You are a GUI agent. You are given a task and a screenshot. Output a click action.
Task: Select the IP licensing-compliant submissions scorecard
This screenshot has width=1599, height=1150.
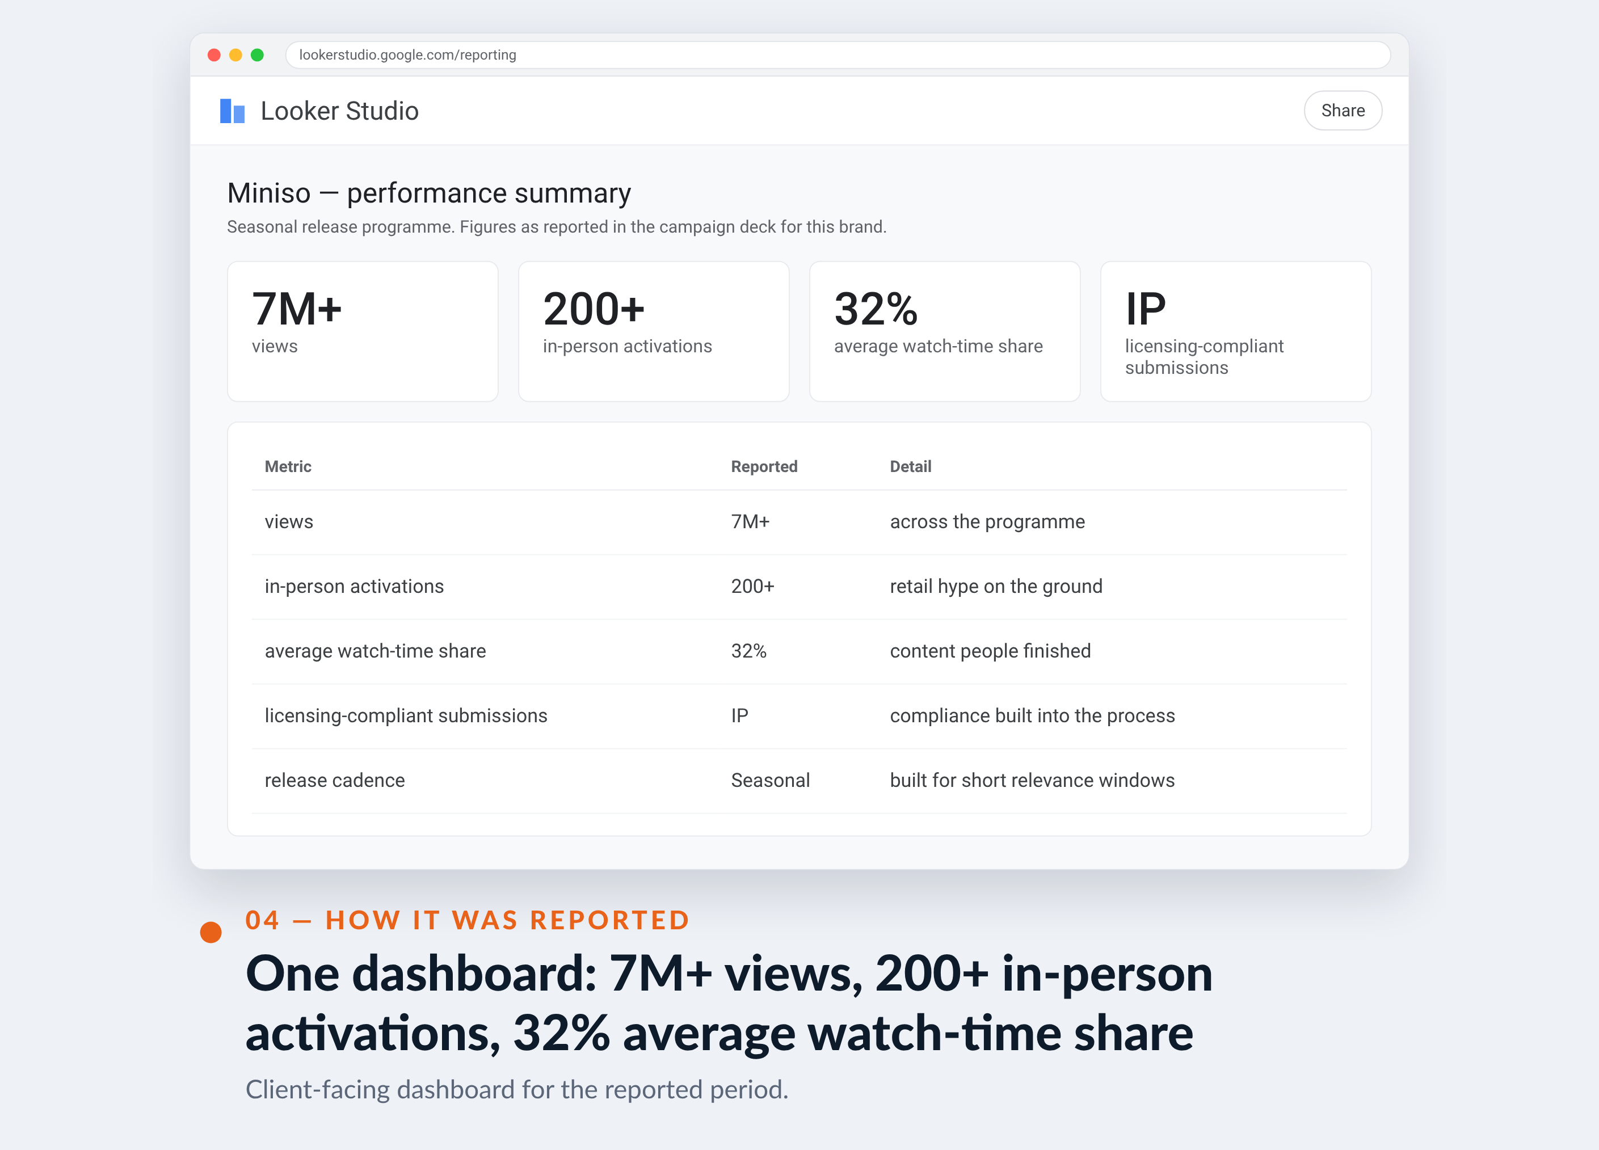point(1235,331)
